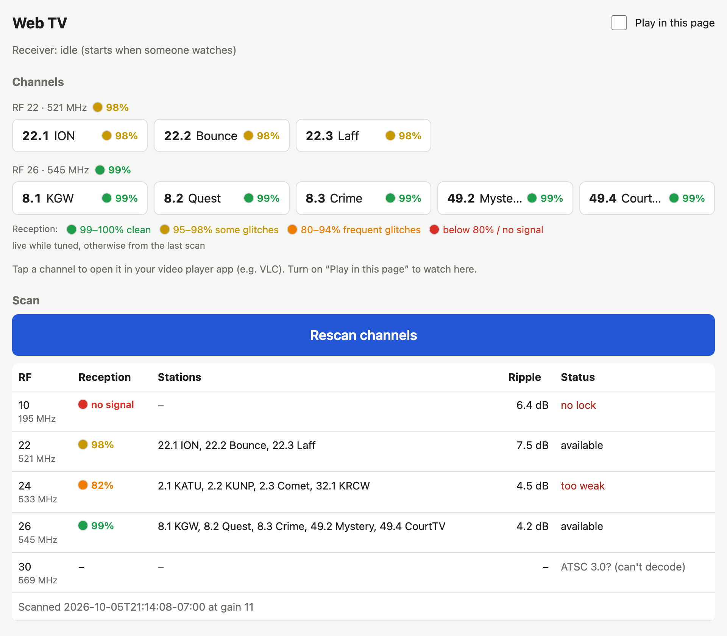Open channel 49.4 CourtTV
The height and width of the screenshot is (636, 727).
tap(647, 198)
